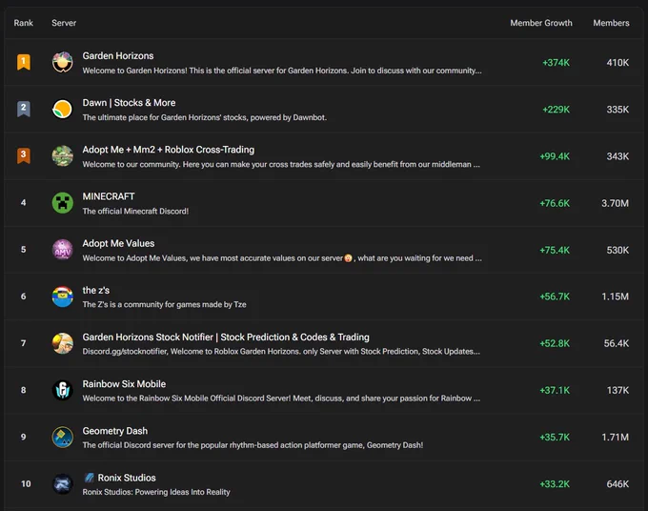Open Garden Horizons Stock Notifier title
The height and width of the screenshot is (511, 648).
coord(226,337)
